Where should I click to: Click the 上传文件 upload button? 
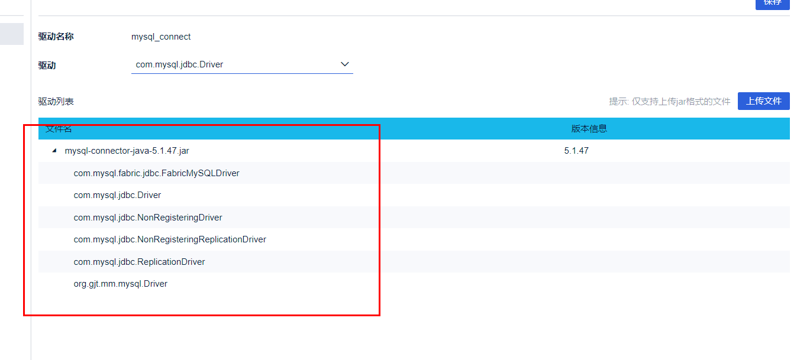point(763,101)
